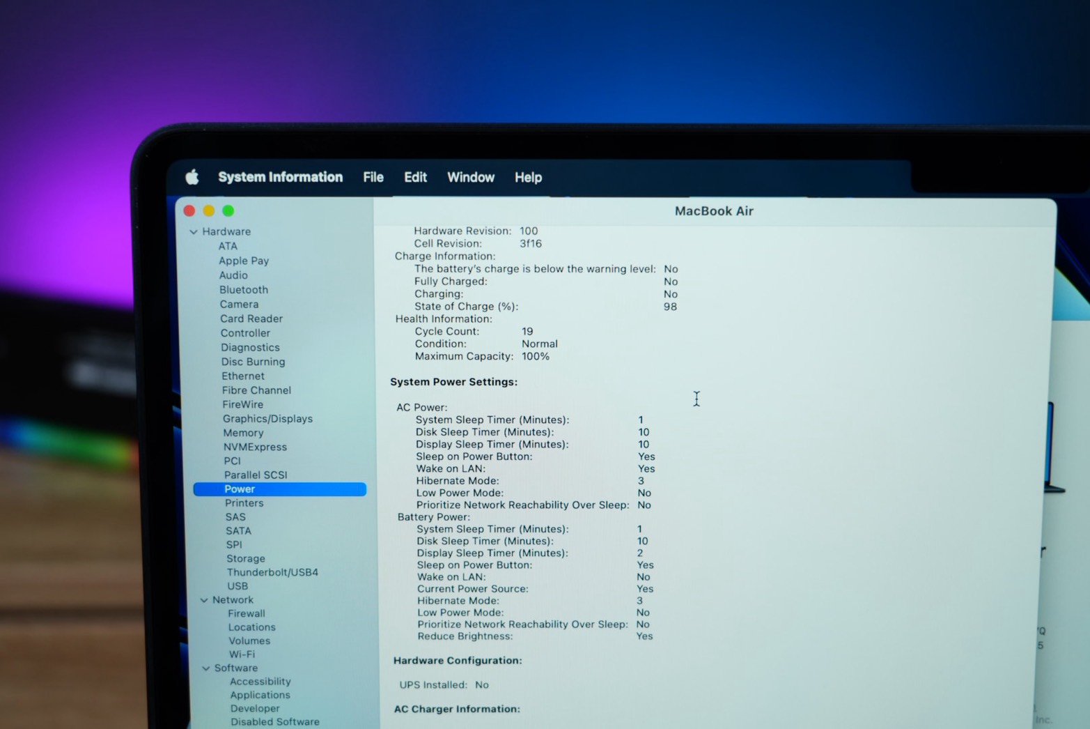Open the File menu
The image size is (1090, 729).
373,177
